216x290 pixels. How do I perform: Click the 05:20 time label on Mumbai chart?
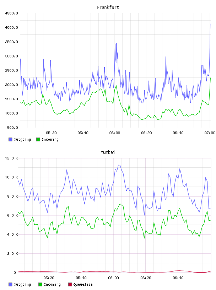click(x=49, y=278)
